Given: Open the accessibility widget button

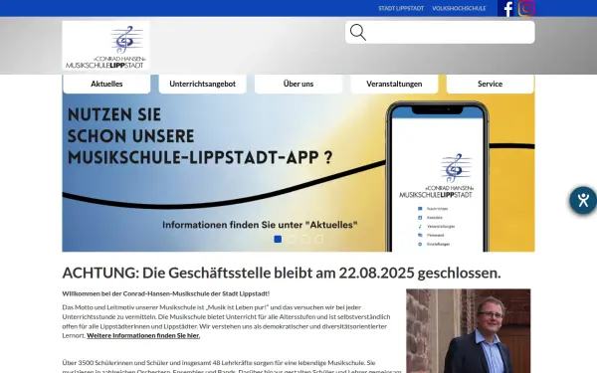Looking at the screenshot, I should (x=583, y=200).
